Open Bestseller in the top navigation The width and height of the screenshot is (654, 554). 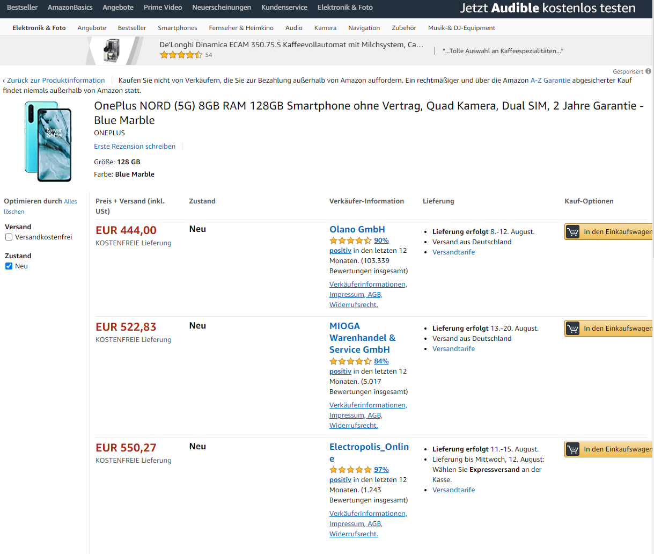tap(22, 8)
